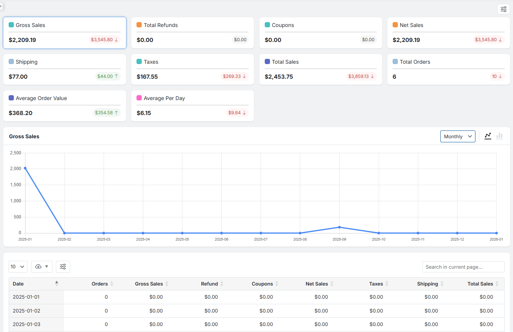The height and width of the screenshot is (332, 513).
Task: Select the Average Order Value card
Action: point(64,106)
